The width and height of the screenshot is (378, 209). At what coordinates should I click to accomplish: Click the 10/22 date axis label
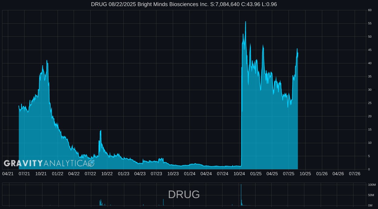tap(107, 174)
